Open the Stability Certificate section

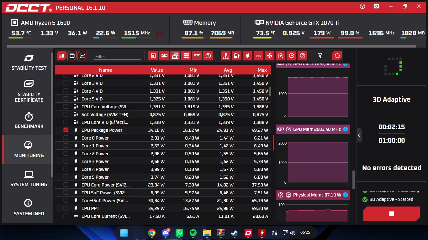[x=29, y=91]
